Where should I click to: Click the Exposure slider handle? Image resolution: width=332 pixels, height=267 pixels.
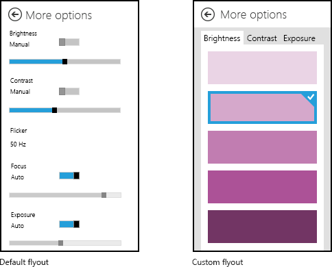tap(60, 243)
